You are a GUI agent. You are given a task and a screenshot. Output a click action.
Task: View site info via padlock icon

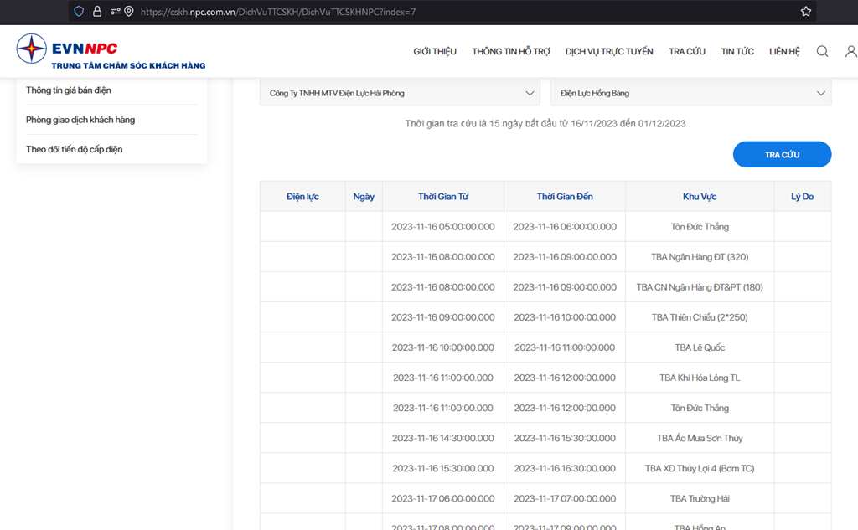(x=97, y=12)
